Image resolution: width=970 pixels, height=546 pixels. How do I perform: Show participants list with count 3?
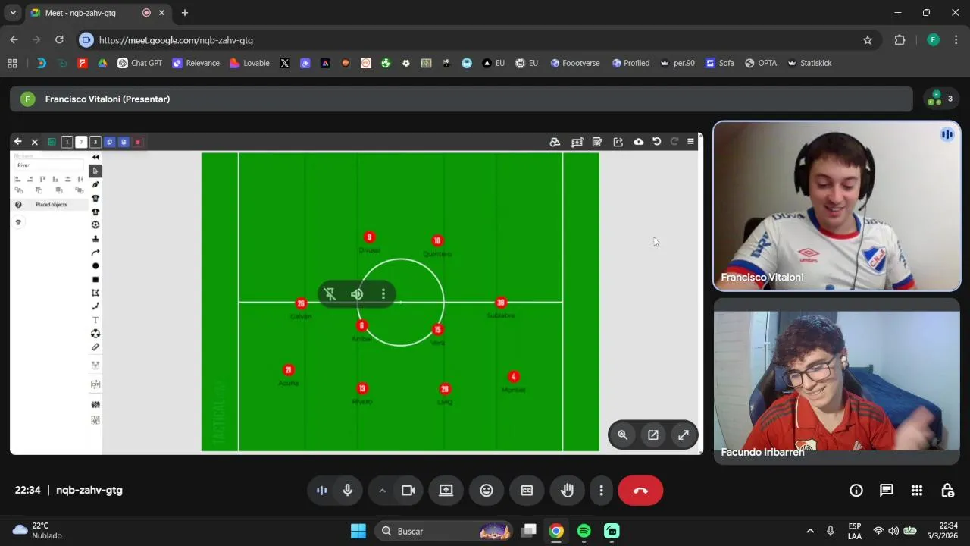(940, 99)
